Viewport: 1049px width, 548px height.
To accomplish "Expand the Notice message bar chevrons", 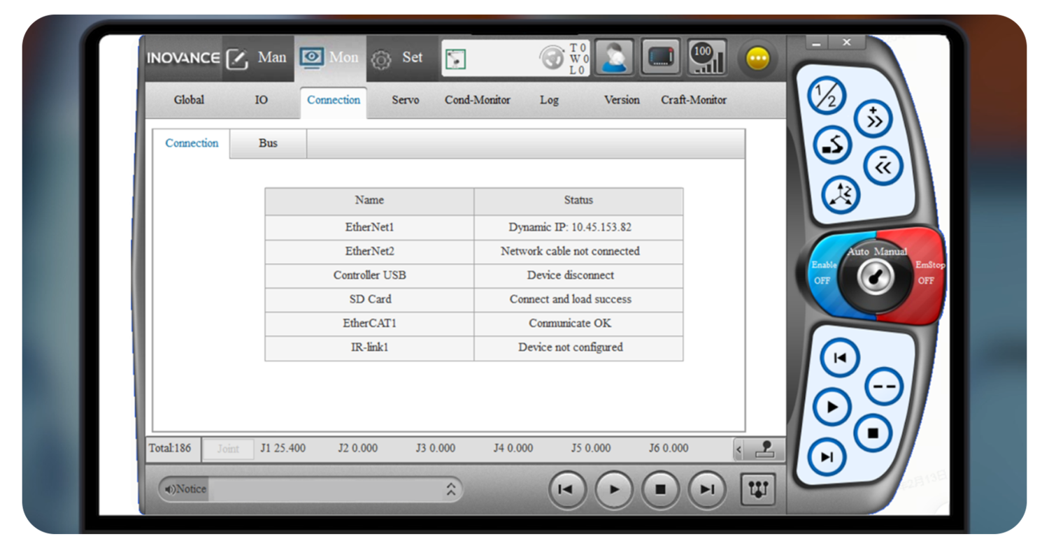I will tap(451, 489).
